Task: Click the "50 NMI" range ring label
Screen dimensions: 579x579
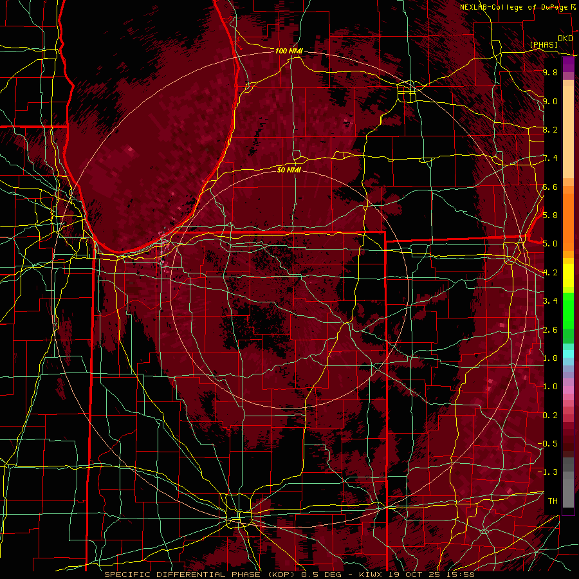Action: click(289, 170)
